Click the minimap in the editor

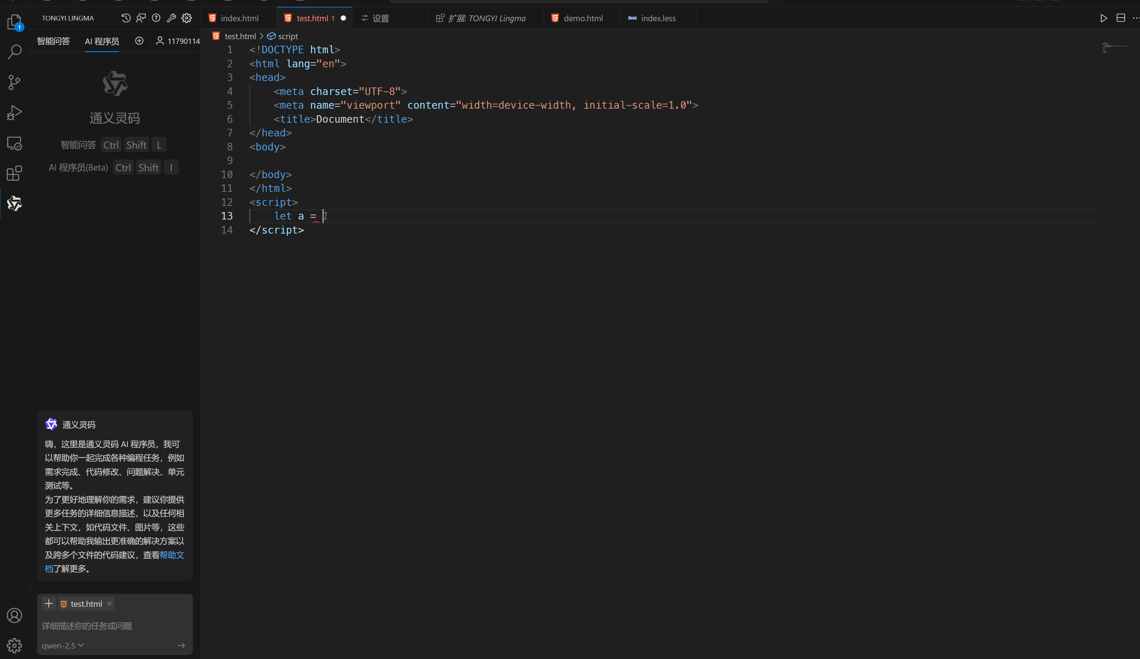[1116, 48]
